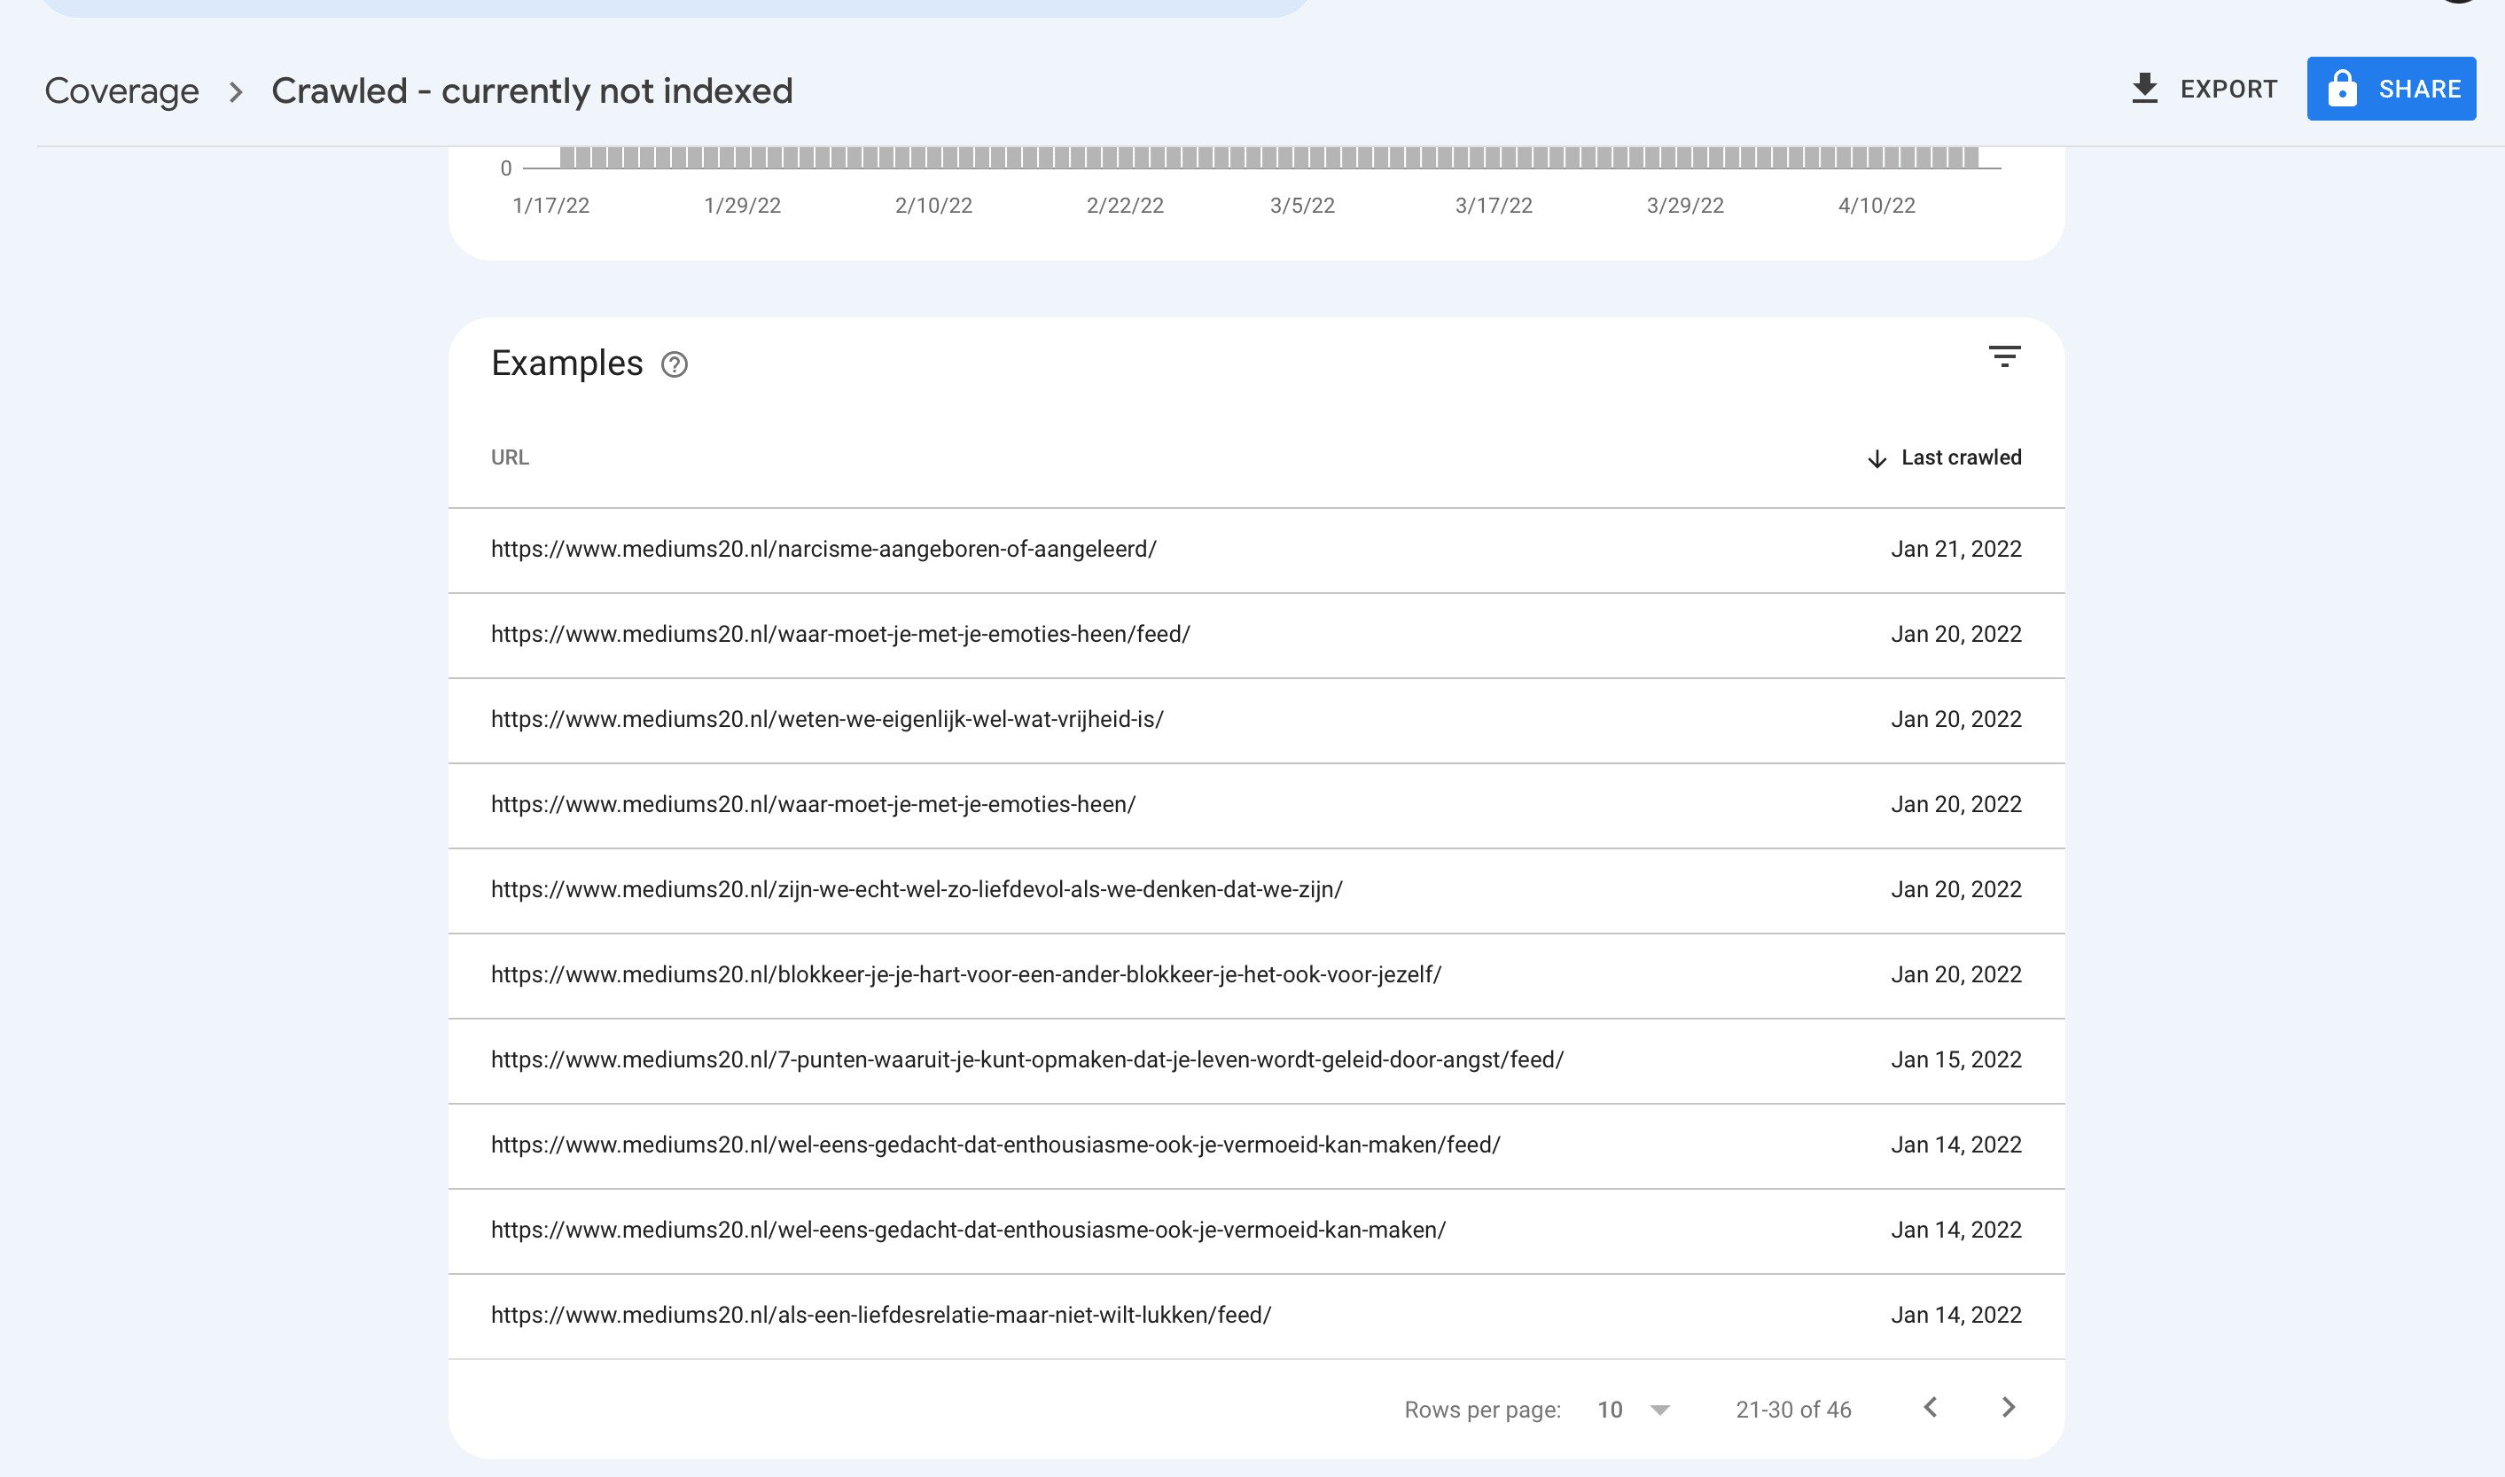
Task: Click the 21-30 of 46 pagination text
Action: click(x=1792, y=1410)
